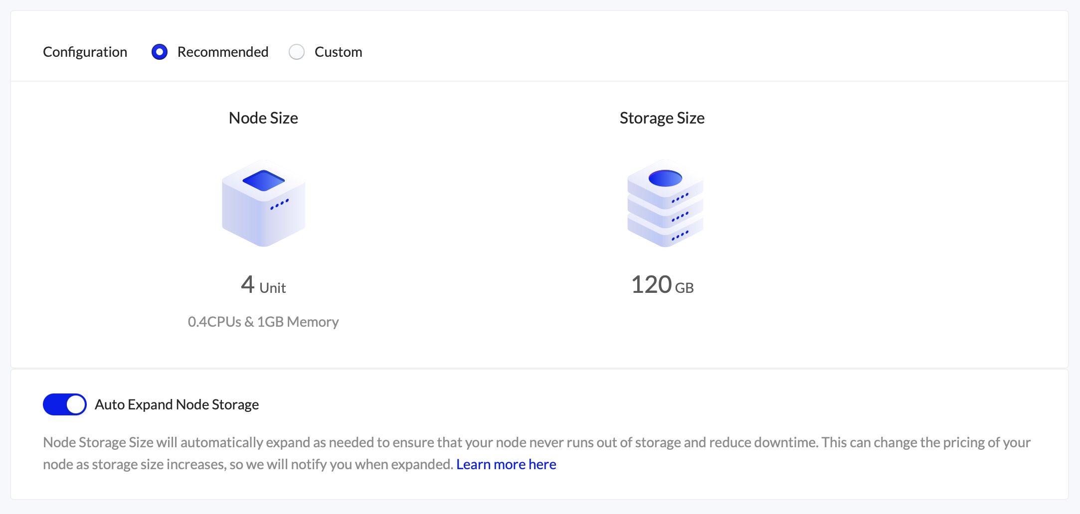Click the Configuration label
This screenshot has width=1080, height=514.
(x=85, y=52)
